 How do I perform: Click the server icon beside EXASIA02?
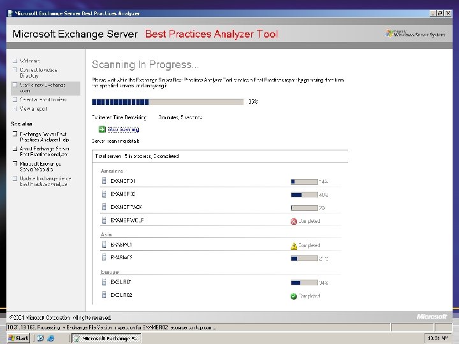point(104,257)
